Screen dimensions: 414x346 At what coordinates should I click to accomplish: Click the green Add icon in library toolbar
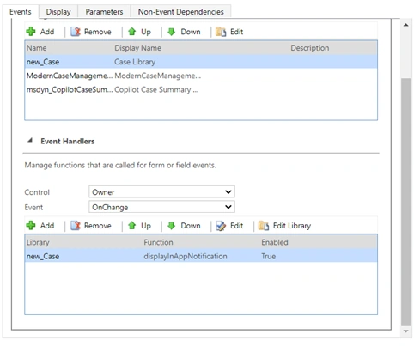pos(31,32)
